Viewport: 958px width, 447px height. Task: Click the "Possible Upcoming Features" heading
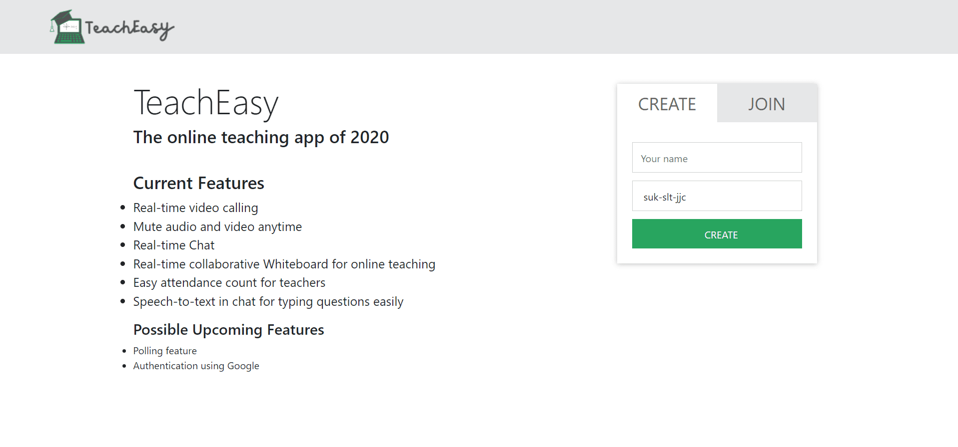(228, 330)
